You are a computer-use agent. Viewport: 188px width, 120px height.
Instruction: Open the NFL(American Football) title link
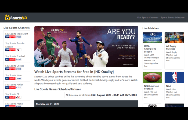click(x=151, y=87)
